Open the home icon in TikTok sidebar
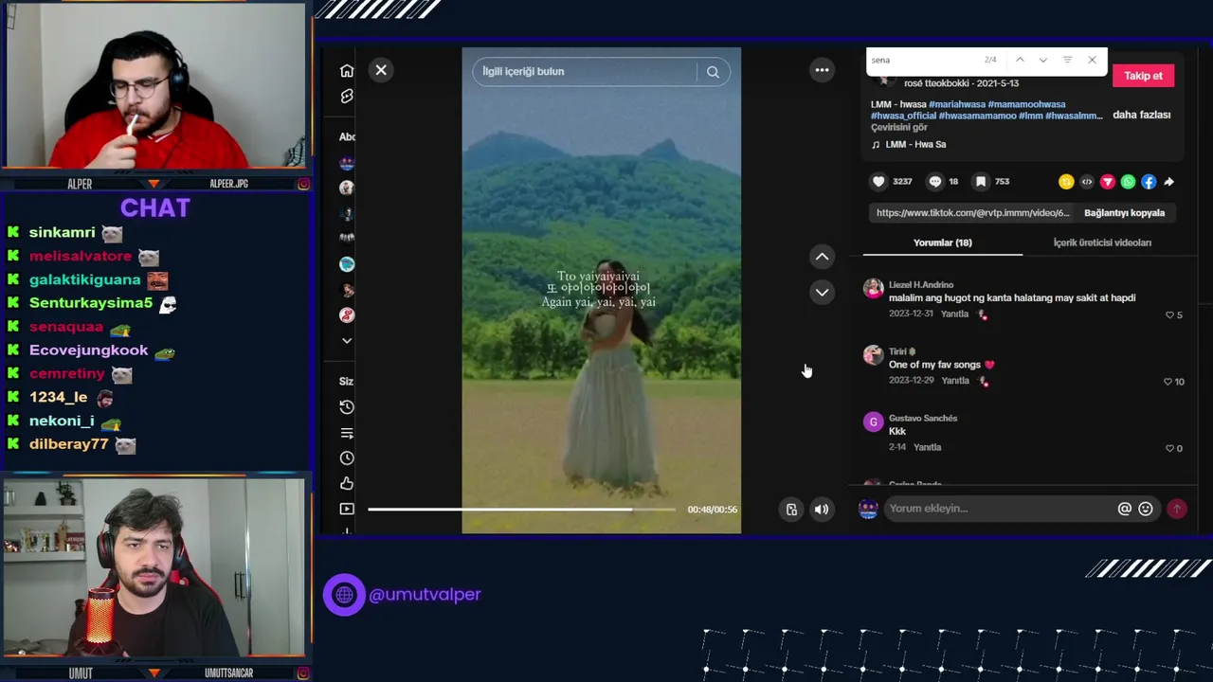 coord(347,71)
